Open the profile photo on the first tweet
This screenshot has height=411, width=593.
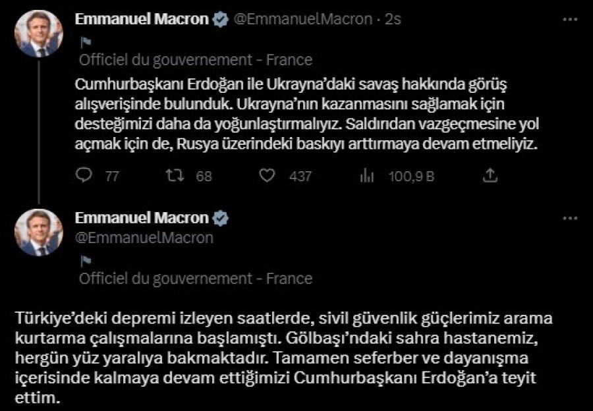pos(38,34)
